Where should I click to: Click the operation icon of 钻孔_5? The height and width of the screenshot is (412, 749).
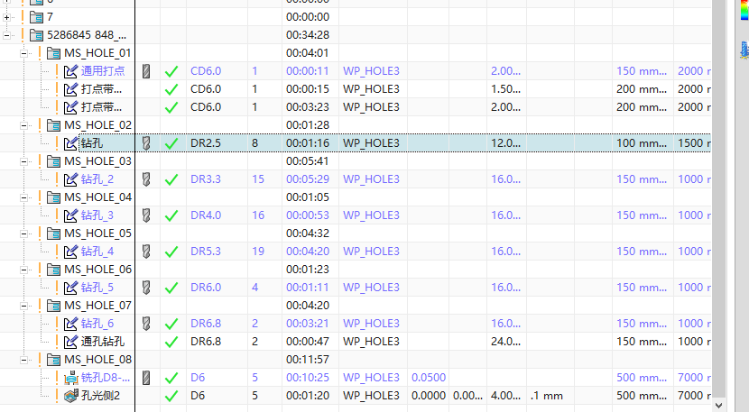[x=70, y=288]
